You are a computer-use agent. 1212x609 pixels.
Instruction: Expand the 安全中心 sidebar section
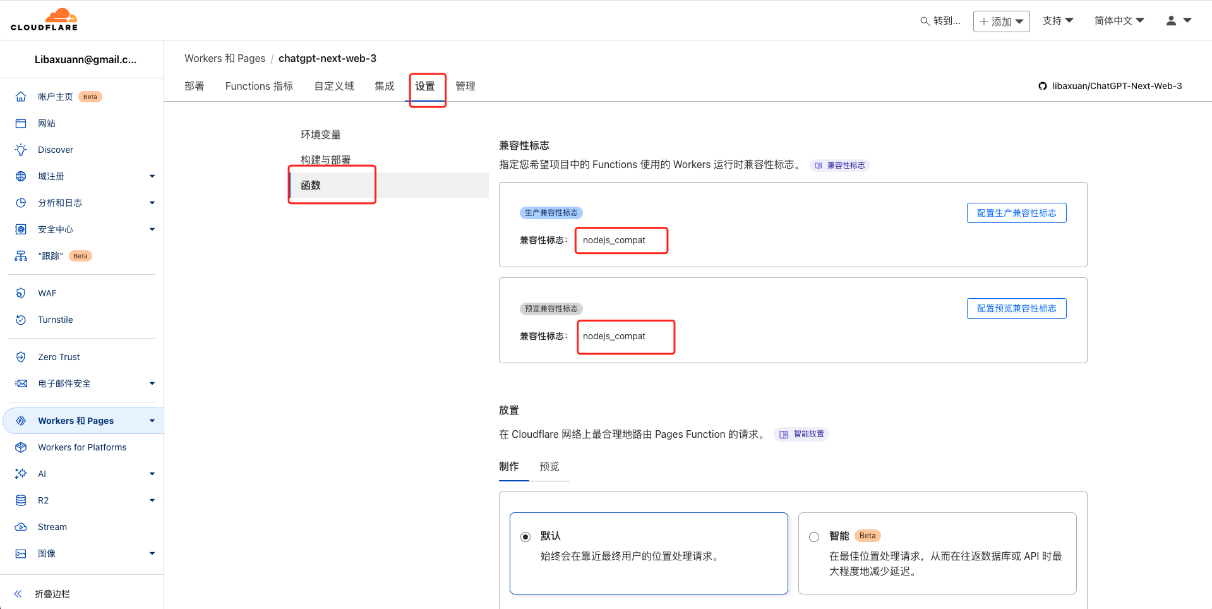tap(152, 229)
